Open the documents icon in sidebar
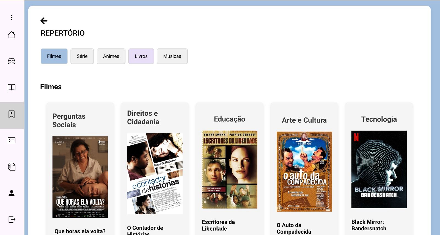 (12, 167)
